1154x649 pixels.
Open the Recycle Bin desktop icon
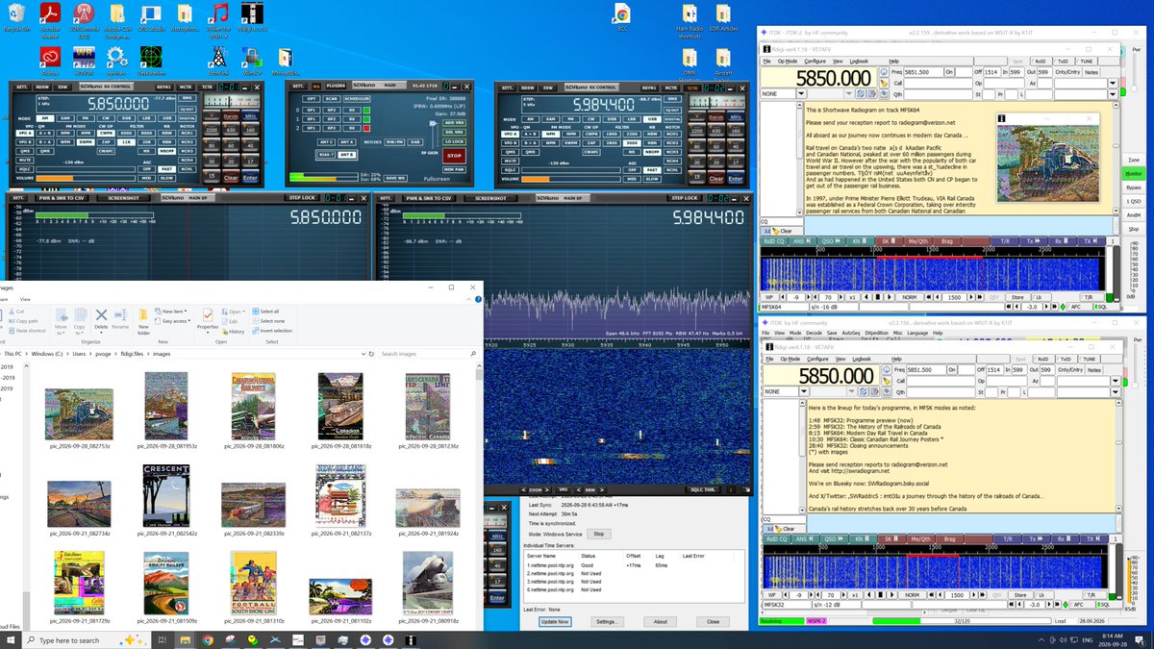click(15, 17)
